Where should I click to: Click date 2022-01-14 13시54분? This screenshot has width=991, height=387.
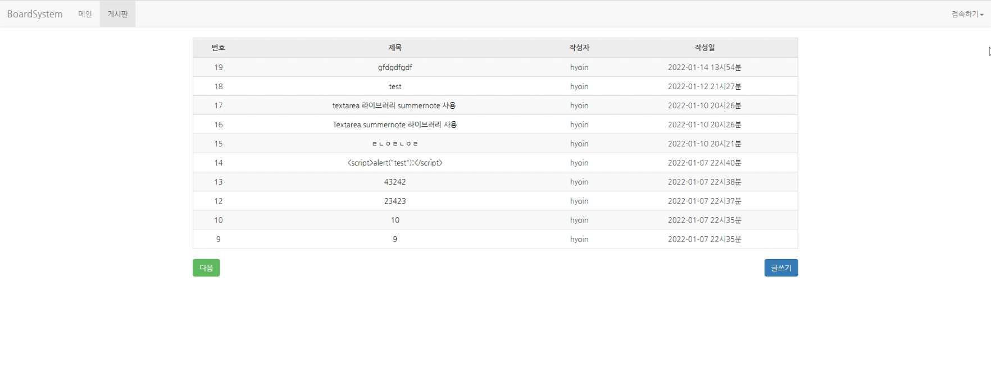pyautogui.click(x=704, y=67)
